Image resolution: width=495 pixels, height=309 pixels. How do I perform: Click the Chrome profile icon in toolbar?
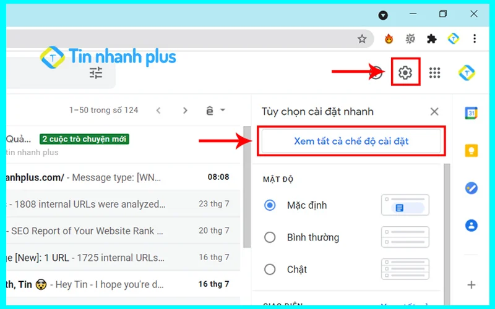(454, 38)
